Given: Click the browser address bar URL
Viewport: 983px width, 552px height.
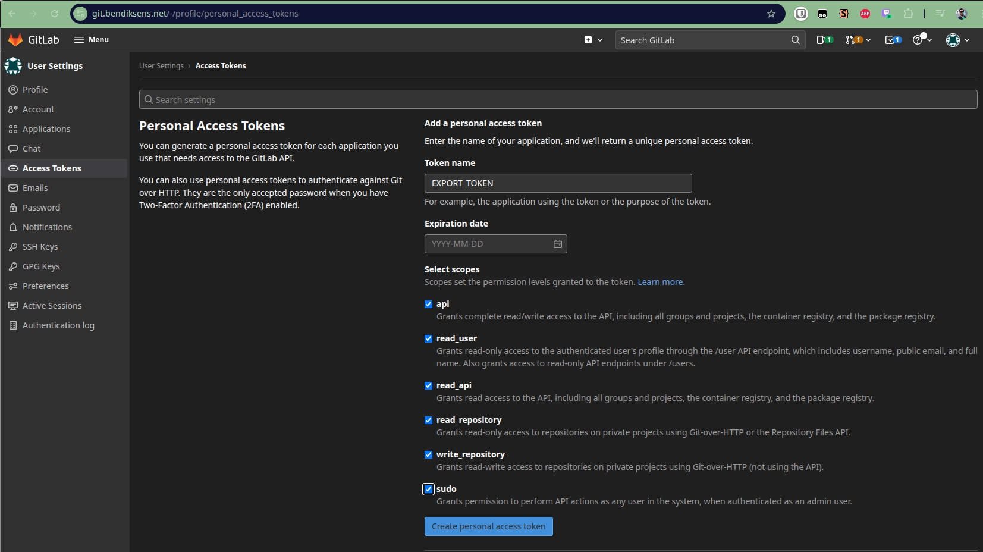Looking at the screenshot, I should click(x=195, y=14).
